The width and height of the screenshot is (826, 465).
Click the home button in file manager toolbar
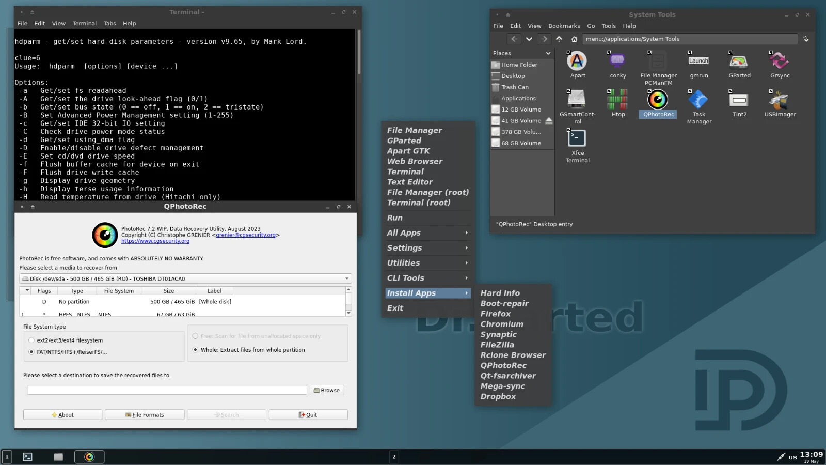[x=574, y=39]
